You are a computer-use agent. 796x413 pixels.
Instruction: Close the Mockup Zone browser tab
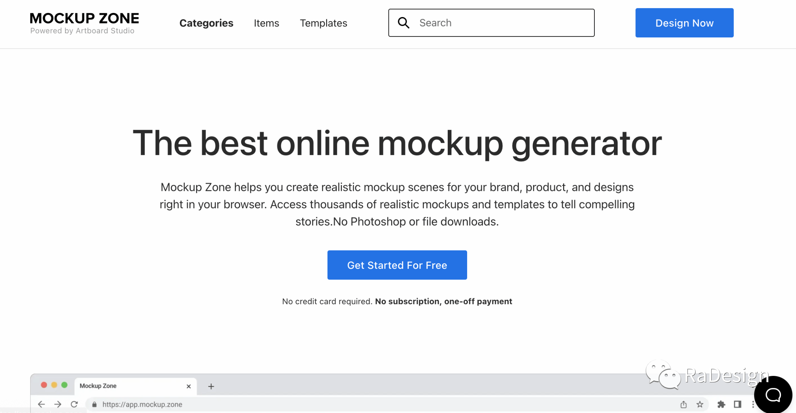[189, 386]
